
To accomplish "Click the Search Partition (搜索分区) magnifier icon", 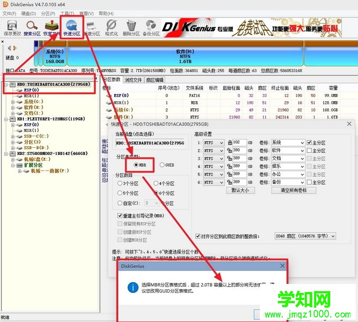I will point(32,28).
